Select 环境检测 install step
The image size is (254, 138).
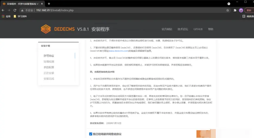pos(49,62)
